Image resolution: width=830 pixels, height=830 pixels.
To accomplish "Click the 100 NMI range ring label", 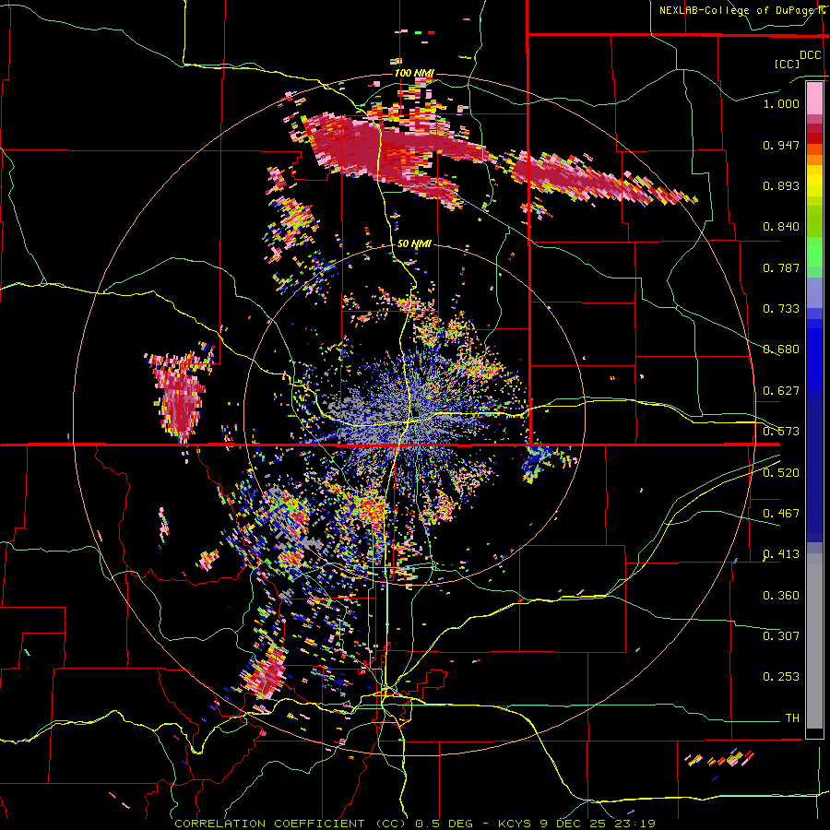I will coord(413,73).
